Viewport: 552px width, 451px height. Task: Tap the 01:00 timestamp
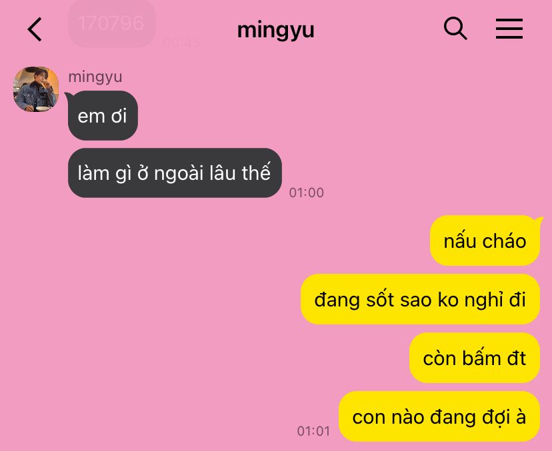pyautogui.click(x=306, y=193)
